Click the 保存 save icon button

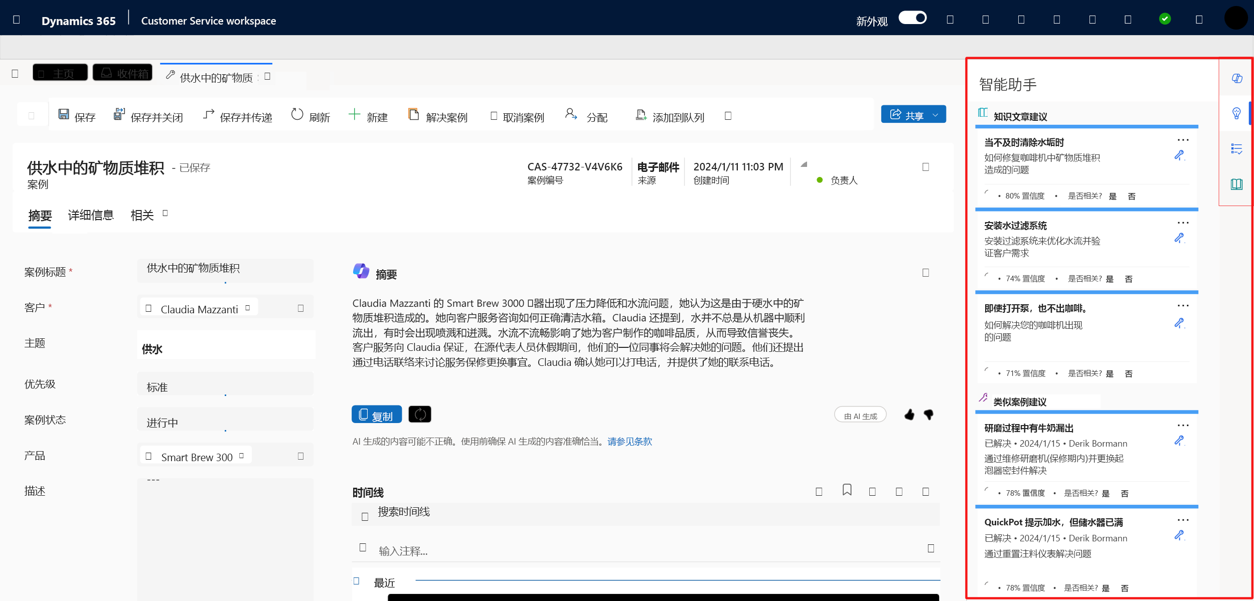[77, 116]
